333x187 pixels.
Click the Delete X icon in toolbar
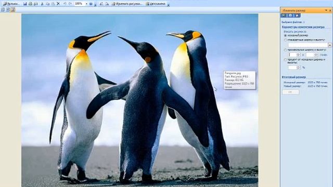point(58,4)
